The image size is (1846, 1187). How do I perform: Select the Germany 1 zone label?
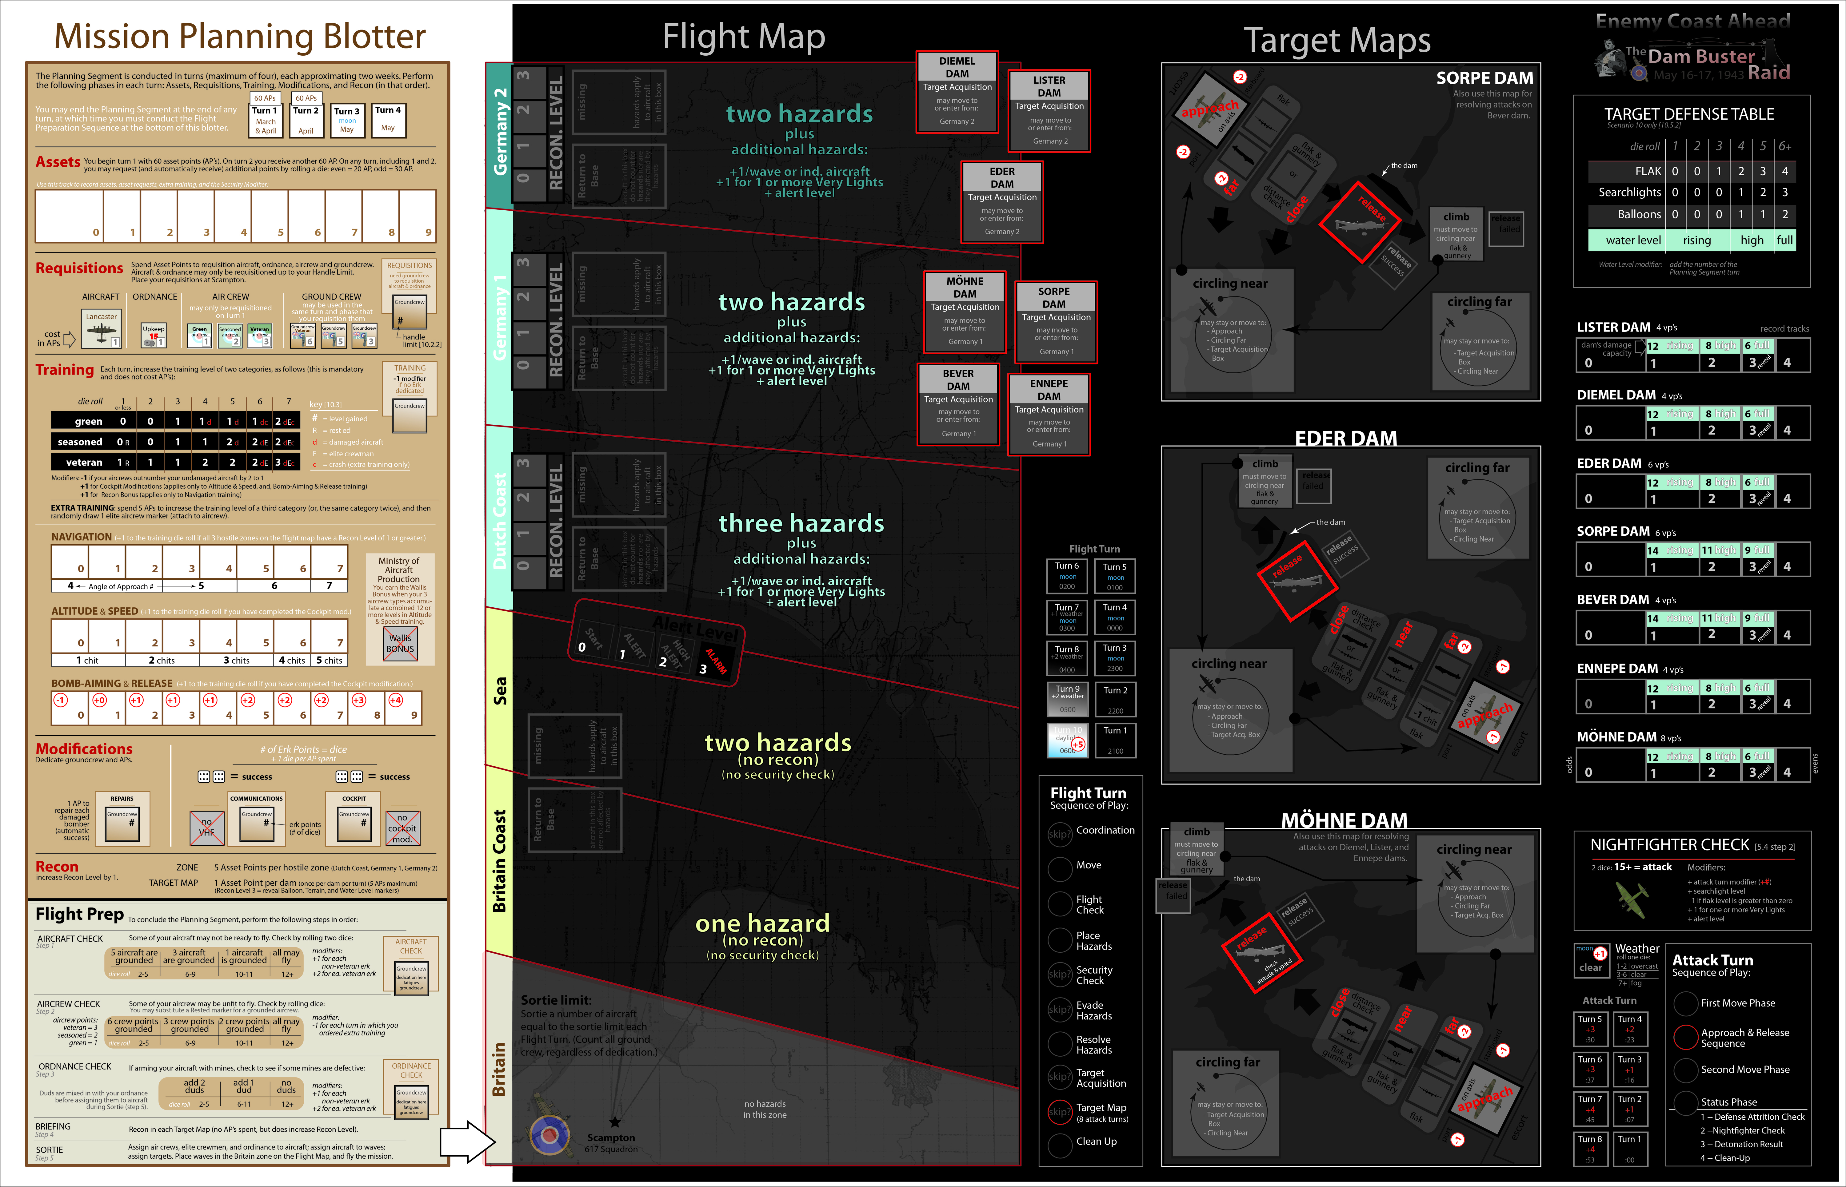tap(499, 318)
